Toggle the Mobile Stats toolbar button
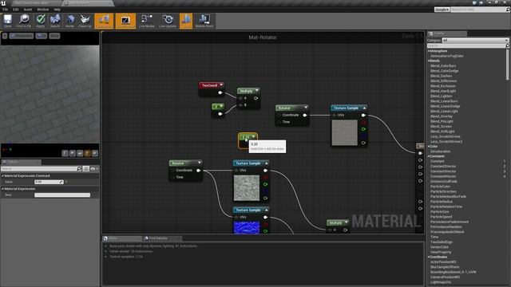 (204, 21)
